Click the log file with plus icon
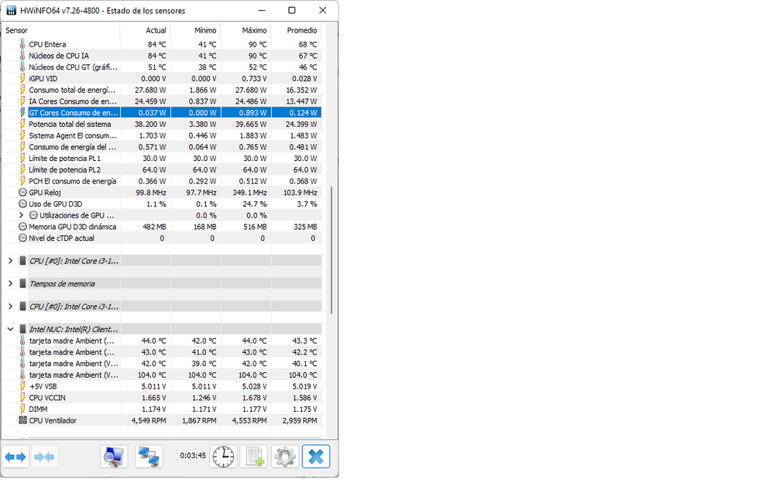The image size is (773, 483). (x=254, y=457)
